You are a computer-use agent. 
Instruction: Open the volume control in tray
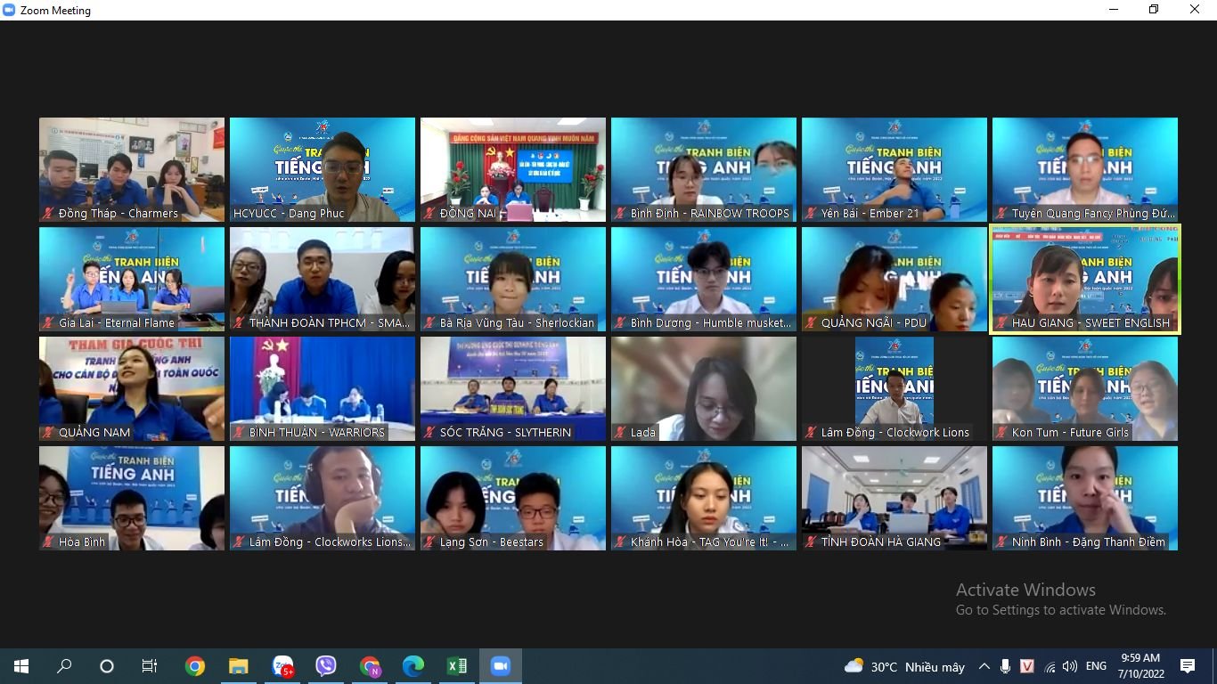tap(1070, 666)
